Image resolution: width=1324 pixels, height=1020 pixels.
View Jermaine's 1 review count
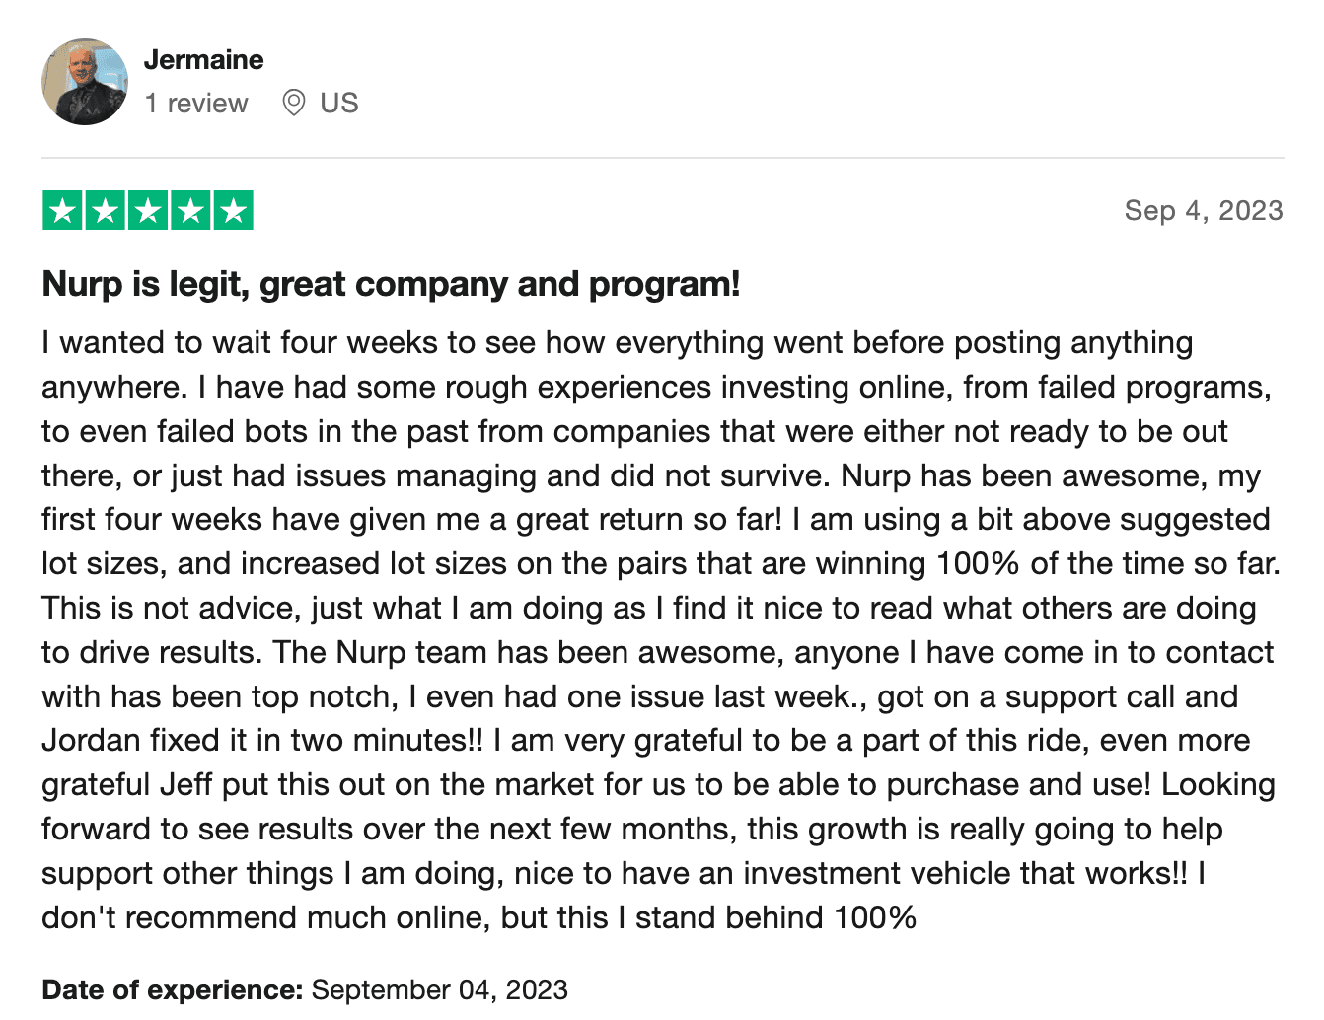pyautogui.click(x=196, y=103)
